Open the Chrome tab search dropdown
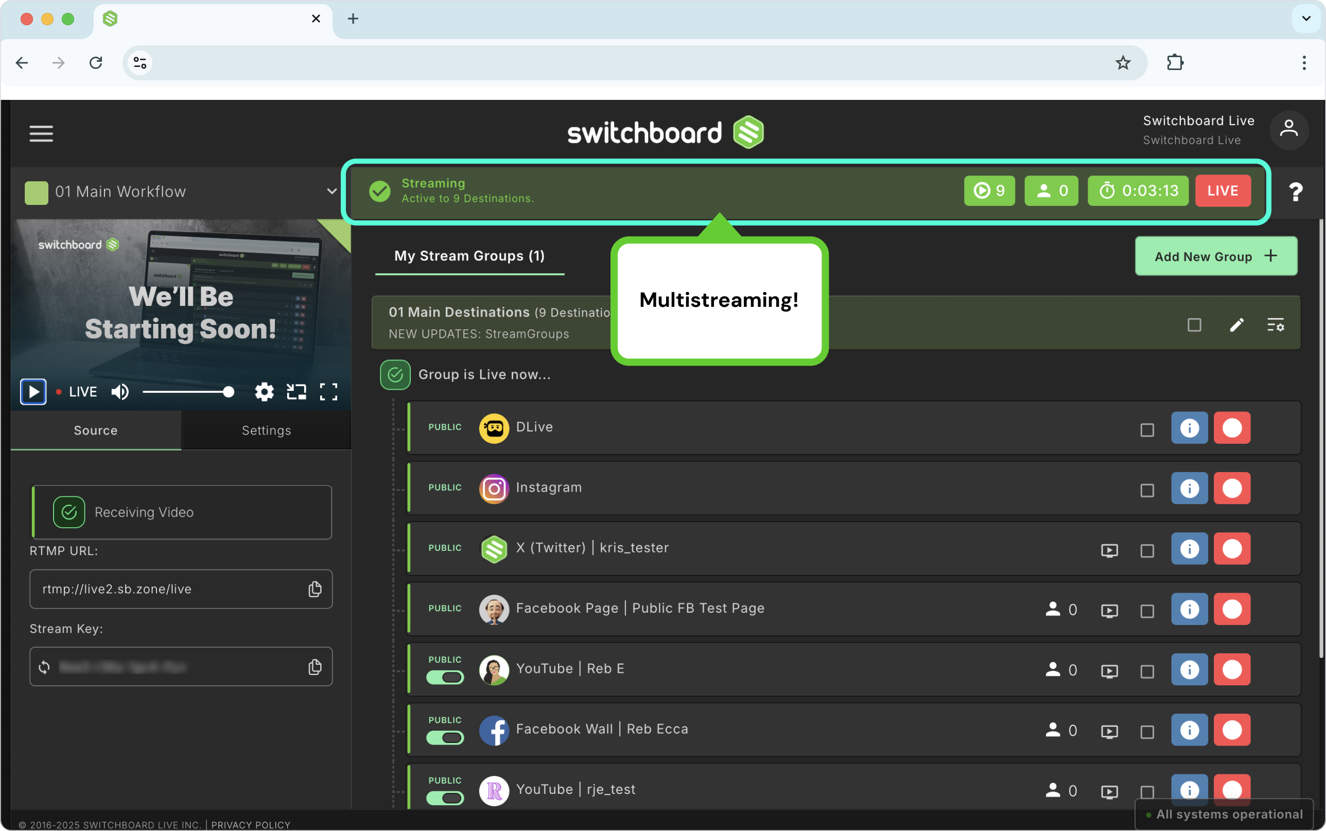The height and width of the screenshot is (831, 1326). (1306, 19)
